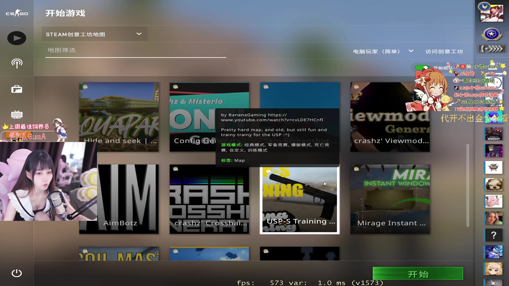Toggle the green 开始组队 switch
Viewport: 509px width, 286px height.
pyautogui.click(x=422, y=68)
